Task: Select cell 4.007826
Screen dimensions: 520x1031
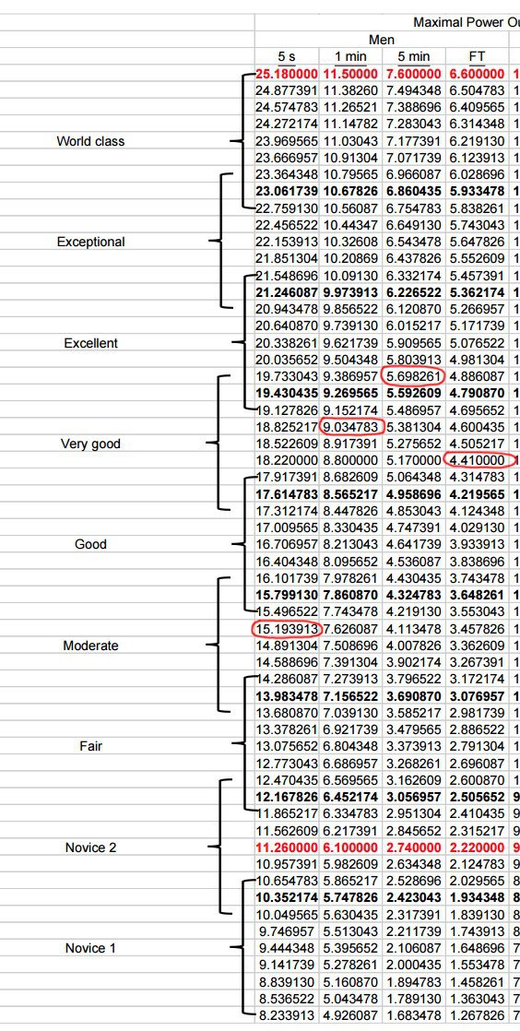Action: point(413,646)
